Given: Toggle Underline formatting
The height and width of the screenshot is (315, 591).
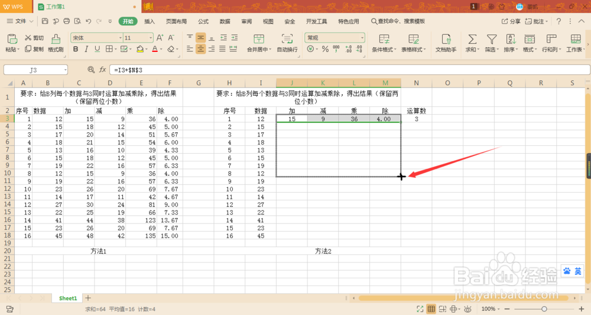Looking at the screenshot, I should (98, 49).
